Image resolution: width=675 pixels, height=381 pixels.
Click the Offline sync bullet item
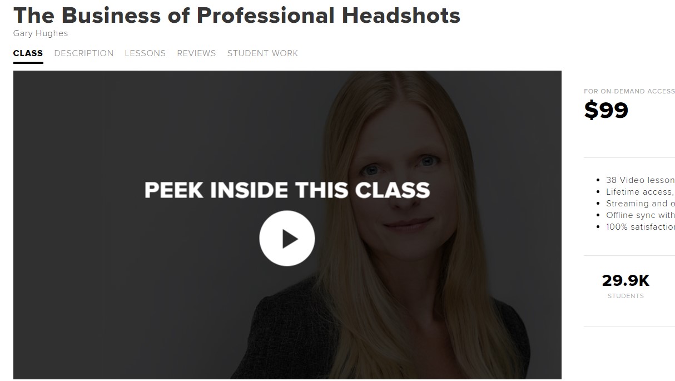[640, 215]
